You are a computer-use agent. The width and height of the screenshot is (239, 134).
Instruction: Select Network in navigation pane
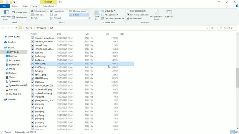coord(10,99)
